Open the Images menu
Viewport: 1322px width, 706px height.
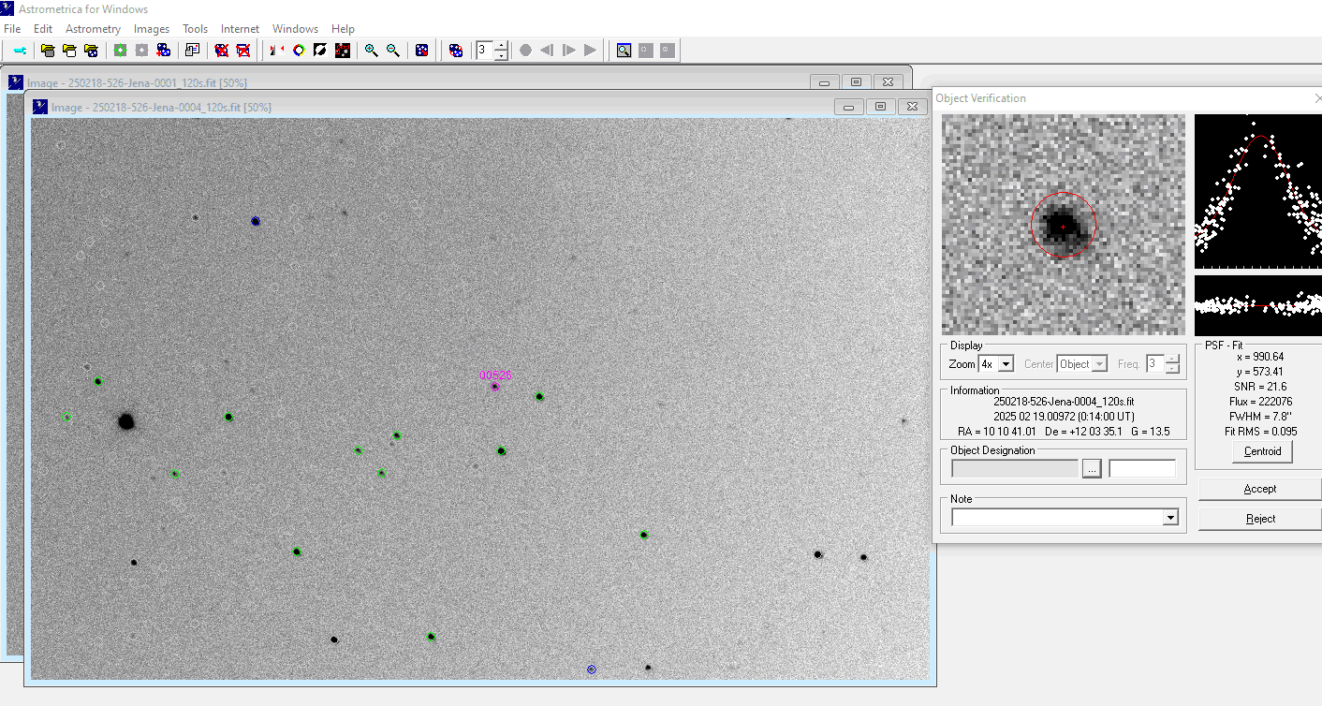(152, 29)
